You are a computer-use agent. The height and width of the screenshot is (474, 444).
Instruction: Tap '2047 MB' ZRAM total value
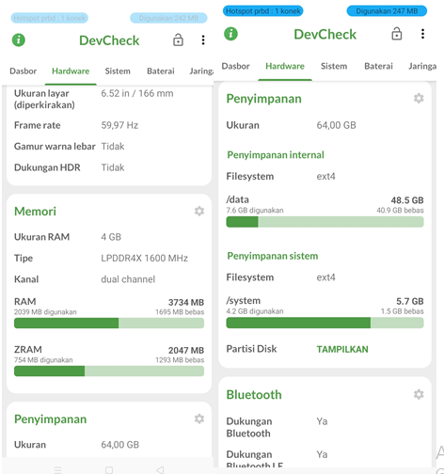pyautogui.click(x=186, y=350)
